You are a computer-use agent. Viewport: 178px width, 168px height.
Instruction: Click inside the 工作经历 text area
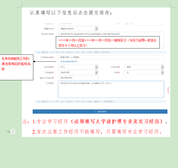[111, 90]
